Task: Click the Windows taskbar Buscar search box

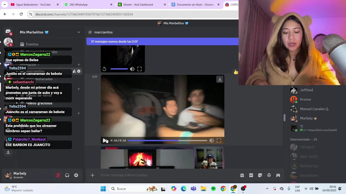Action: tap(134, 189)
